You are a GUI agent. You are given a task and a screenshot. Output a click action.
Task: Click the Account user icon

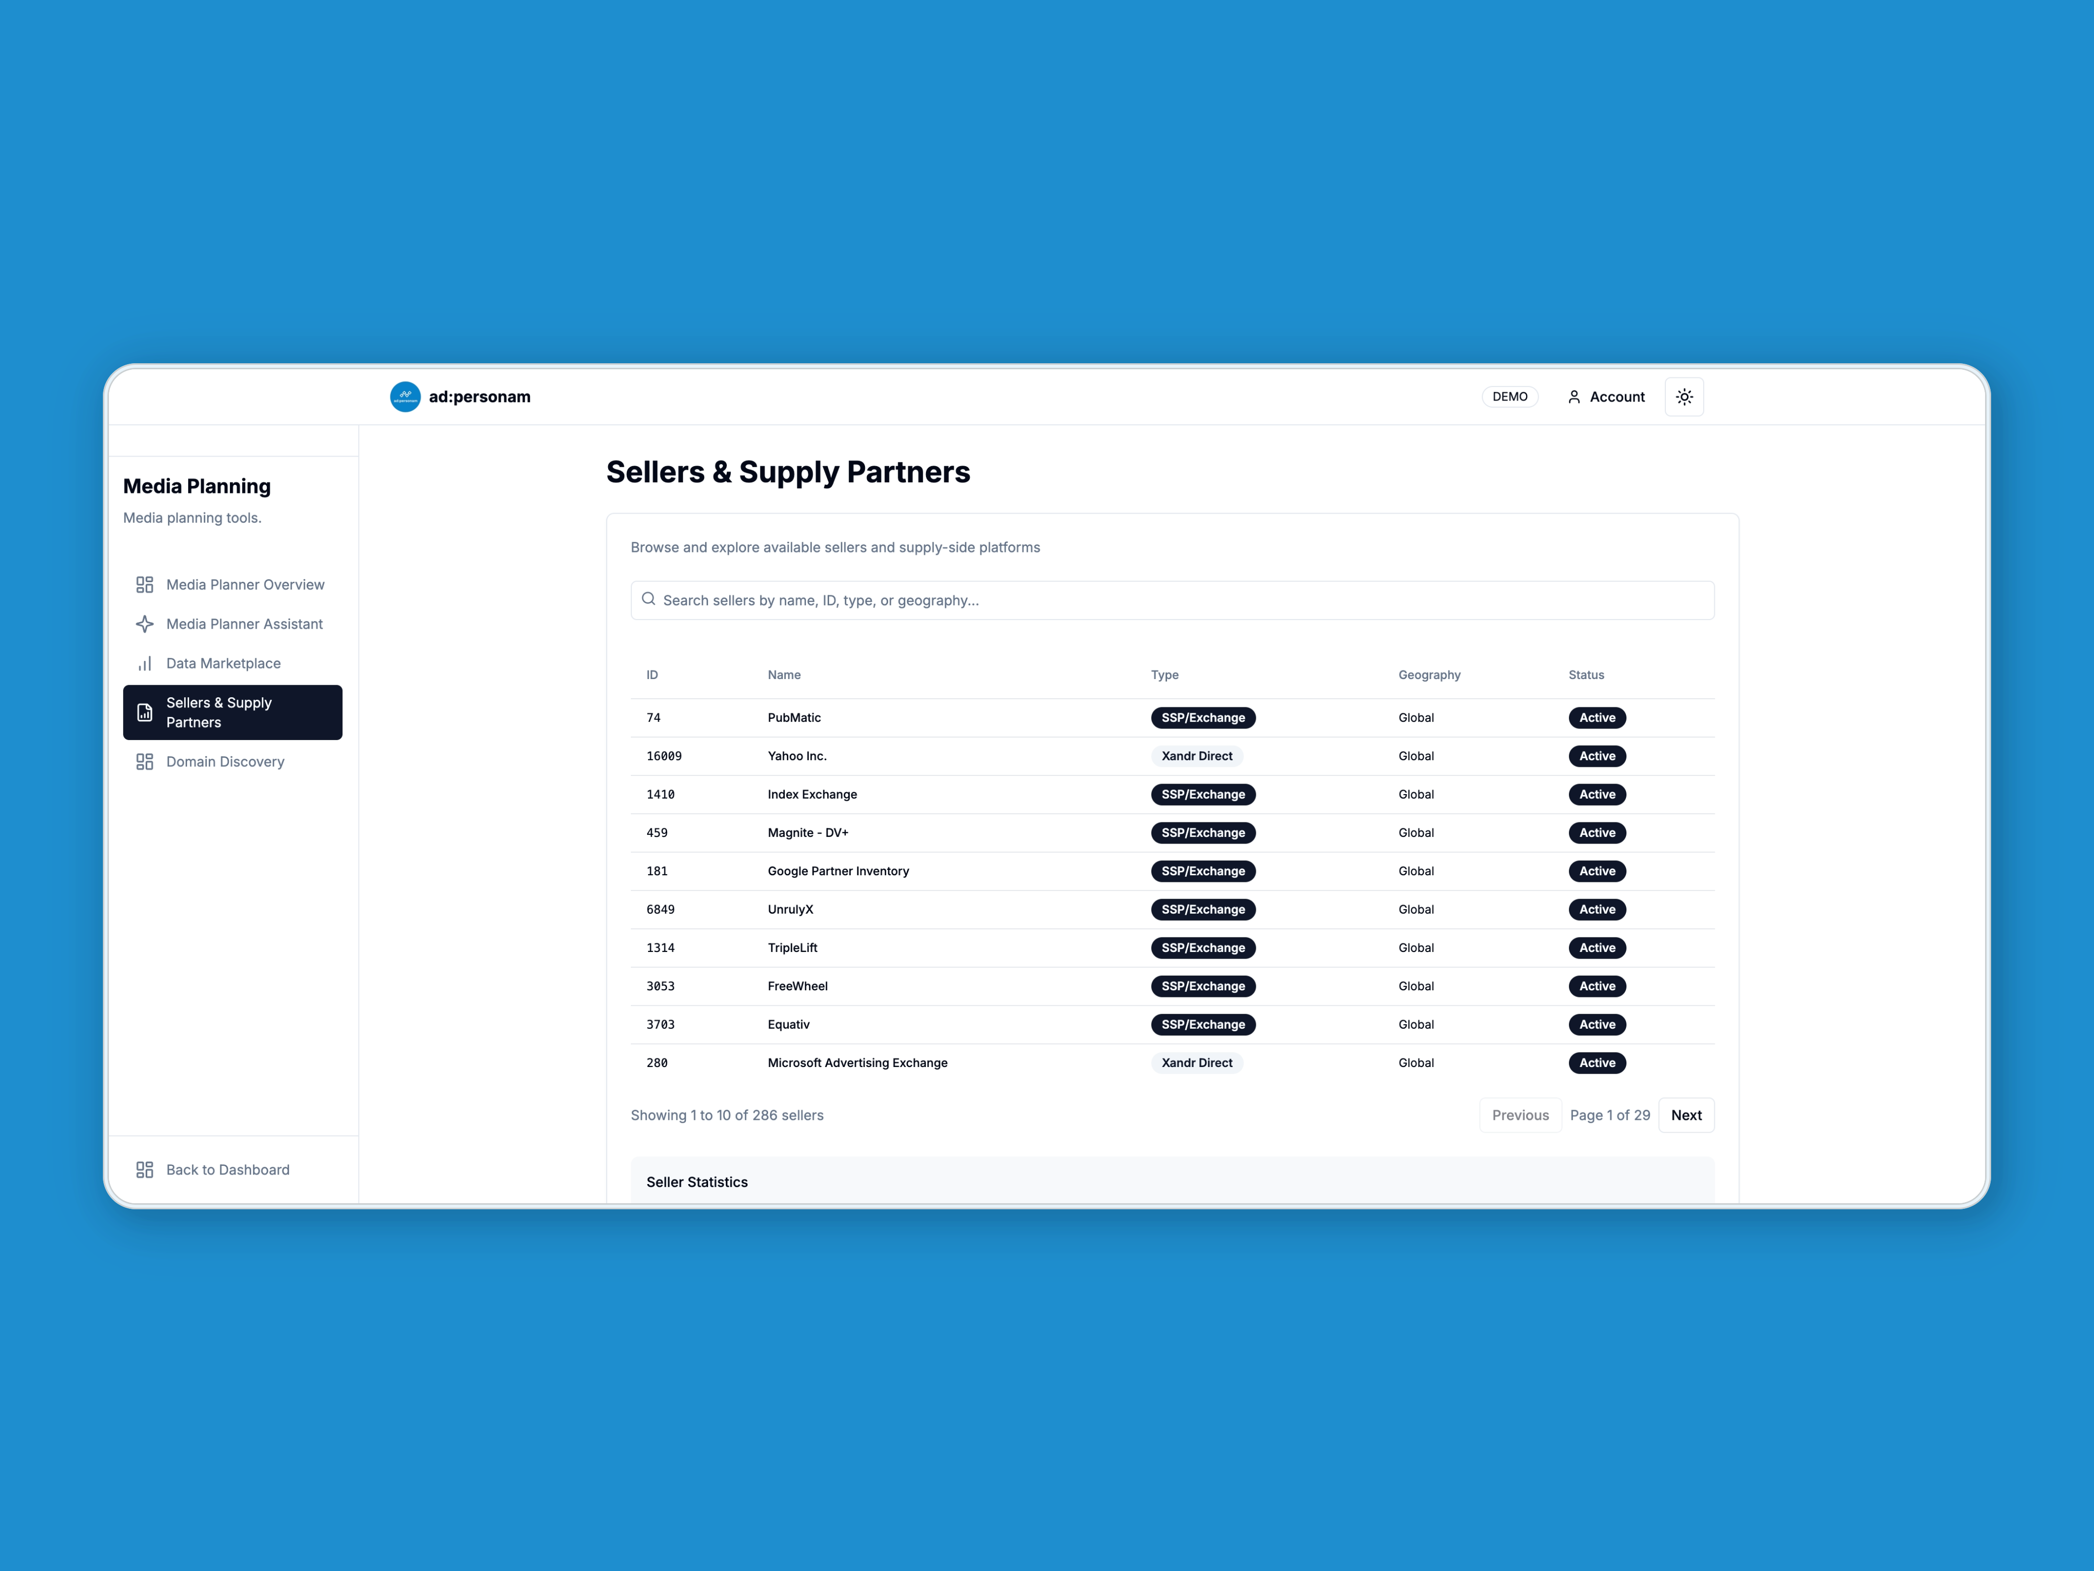[1575, 397]
